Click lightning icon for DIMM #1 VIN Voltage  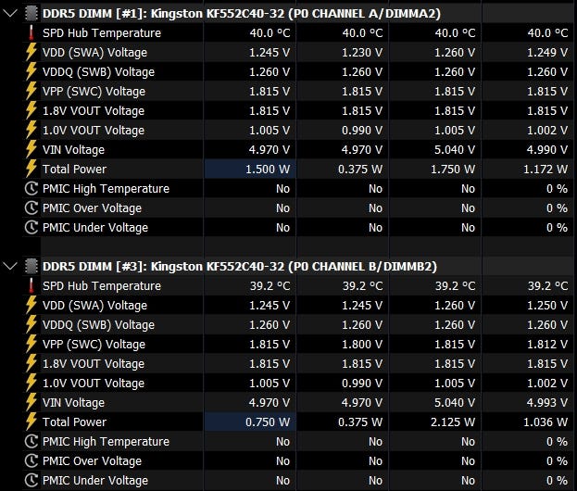click(x=31, y=149)
